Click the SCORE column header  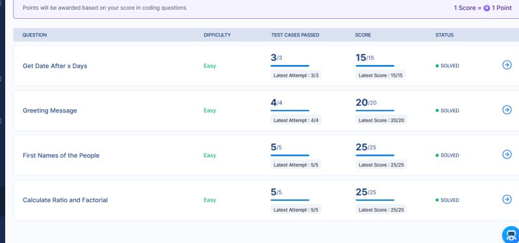click(363, 35)
